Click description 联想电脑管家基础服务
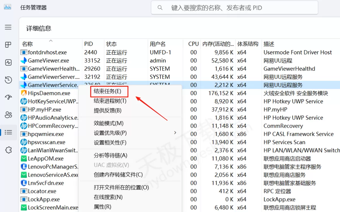Image resolution: width=340 pixels, height=212 pixels. point(290,183)
